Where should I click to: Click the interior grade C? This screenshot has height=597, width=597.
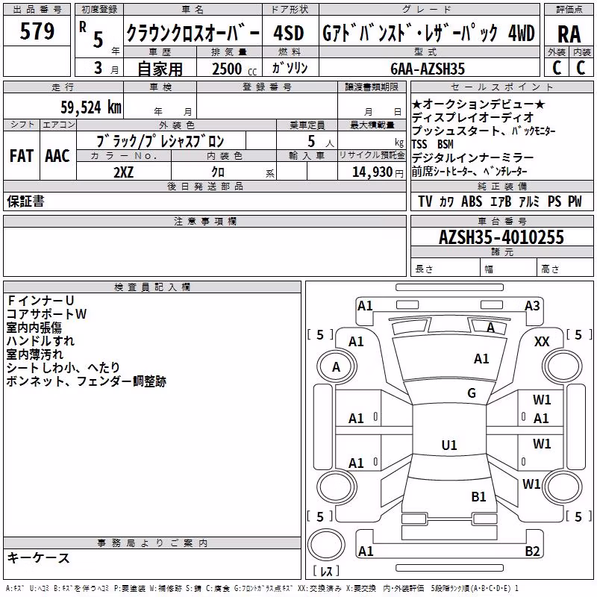tap(581, 68)
